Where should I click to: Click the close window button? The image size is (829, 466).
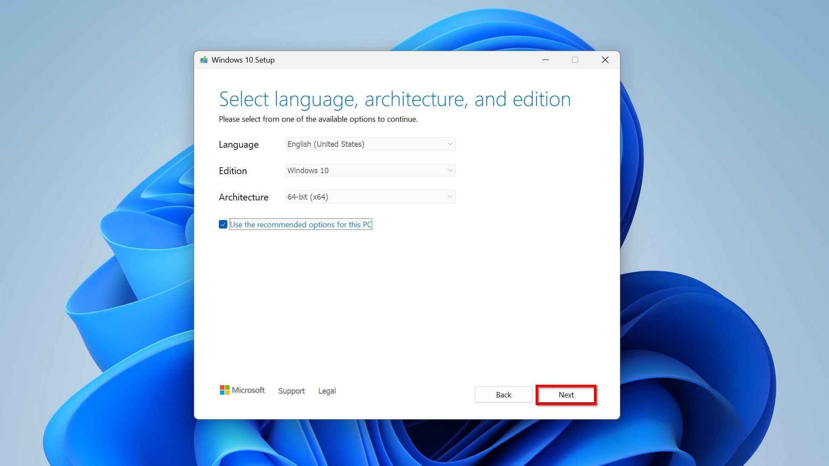click(605, 60)
